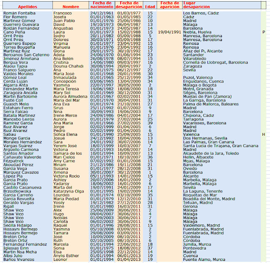Select the cell 'Fitzpatrick'
The width and height of the screenshot is (270, 263).
(x=13, y=161)
